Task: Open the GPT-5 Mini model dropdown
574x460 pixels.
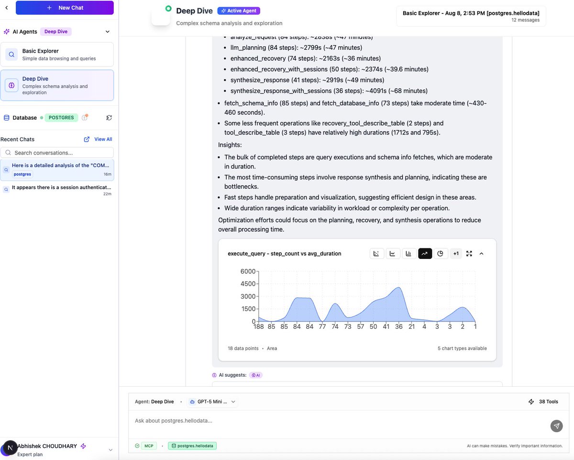Action: coord(212,402)
